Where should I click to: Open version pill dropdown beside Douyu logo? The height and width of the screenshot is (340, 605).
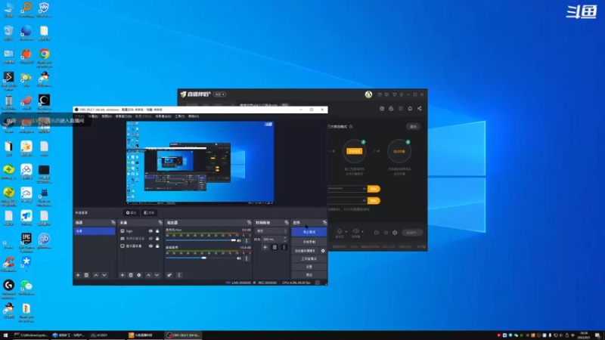[219, 94]
